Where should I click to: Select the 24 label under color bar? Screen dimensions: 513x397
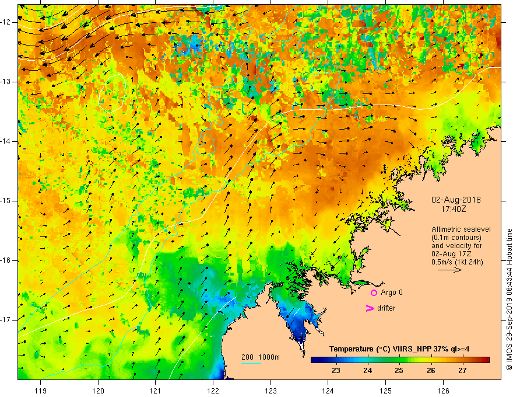tap(368, 371)
